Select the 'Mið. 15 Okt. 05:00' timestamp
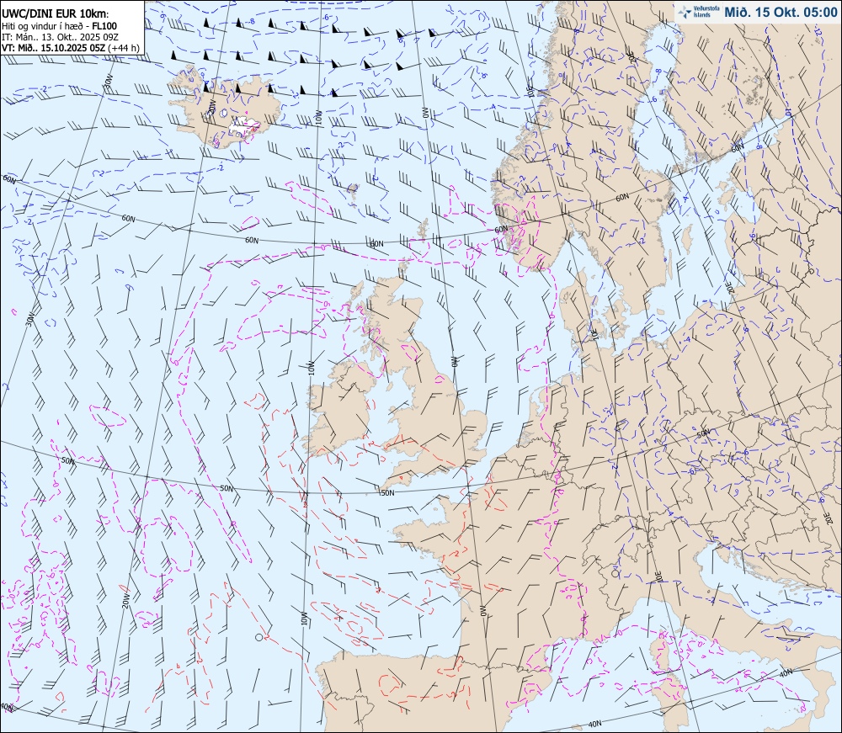Viewport: 842px width, 733px height. pos(781,12)
